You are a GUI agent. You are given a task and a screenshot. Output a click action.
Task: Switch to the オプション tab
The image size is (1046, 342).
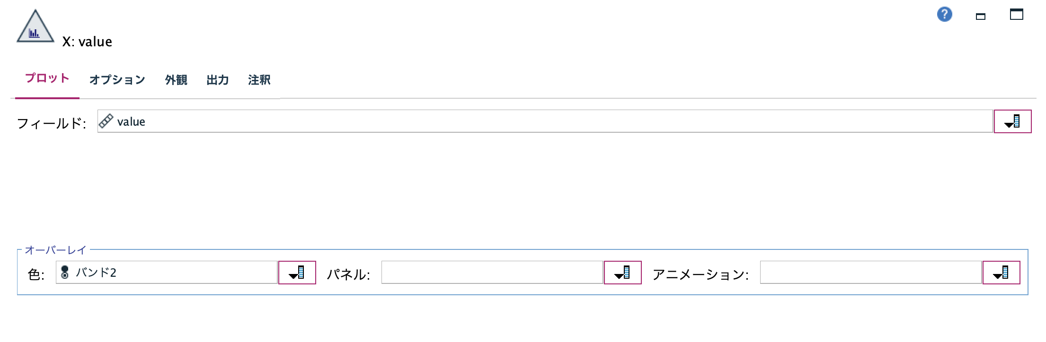pos(117,80)
